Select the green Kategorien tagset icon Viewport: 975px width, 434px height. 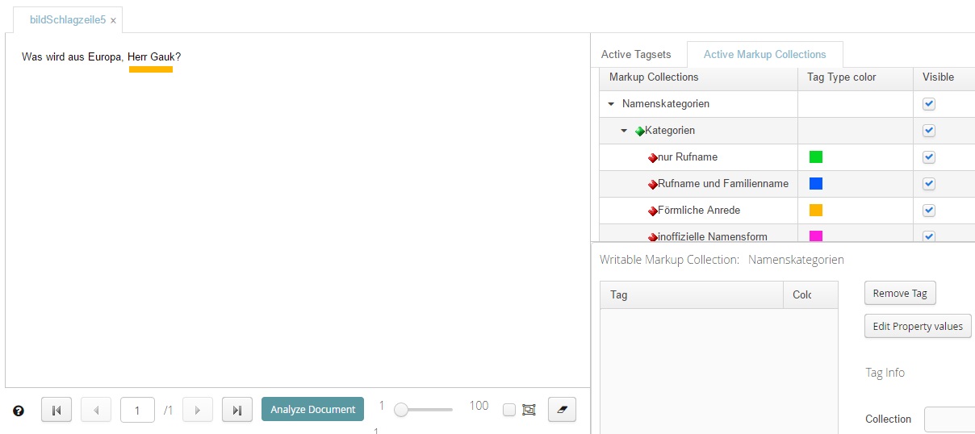tap(639, 131)
